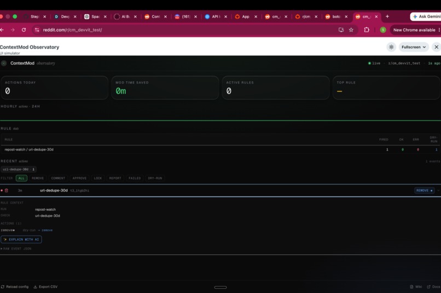Close the botc tab
The image size is (441, 293).
346,16
